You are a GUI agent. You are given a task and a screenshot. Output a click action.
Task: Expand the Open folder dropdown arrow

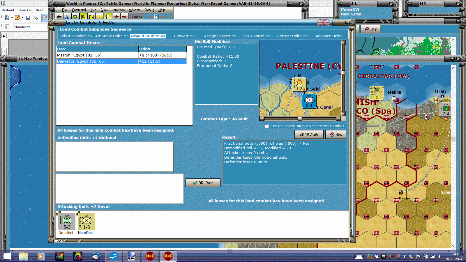[22, 18]
